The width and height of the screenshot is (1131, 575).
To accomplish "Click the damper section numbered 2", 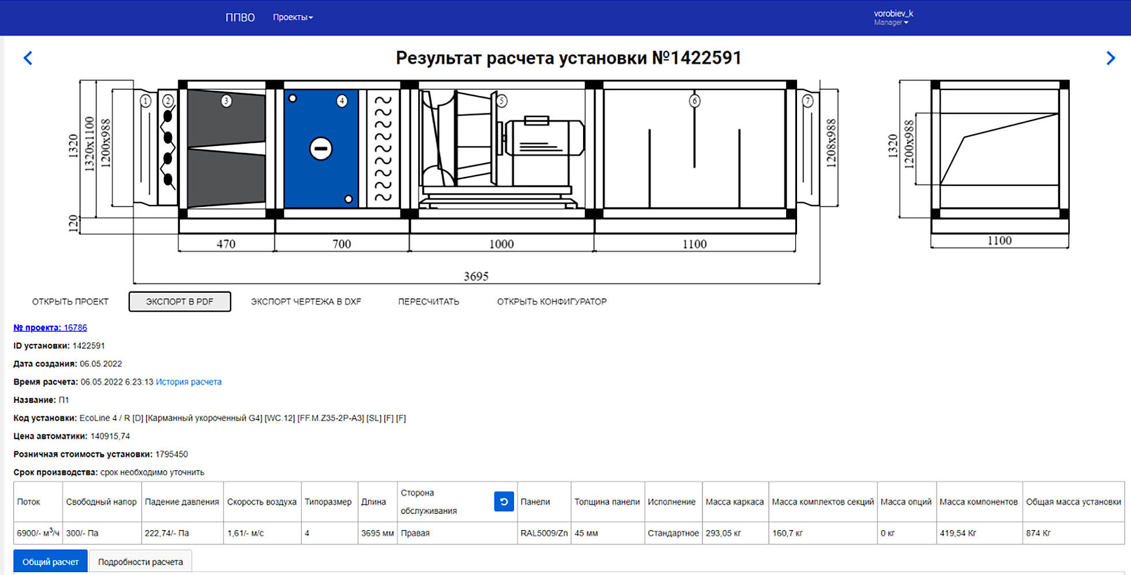I will point(168,149).
